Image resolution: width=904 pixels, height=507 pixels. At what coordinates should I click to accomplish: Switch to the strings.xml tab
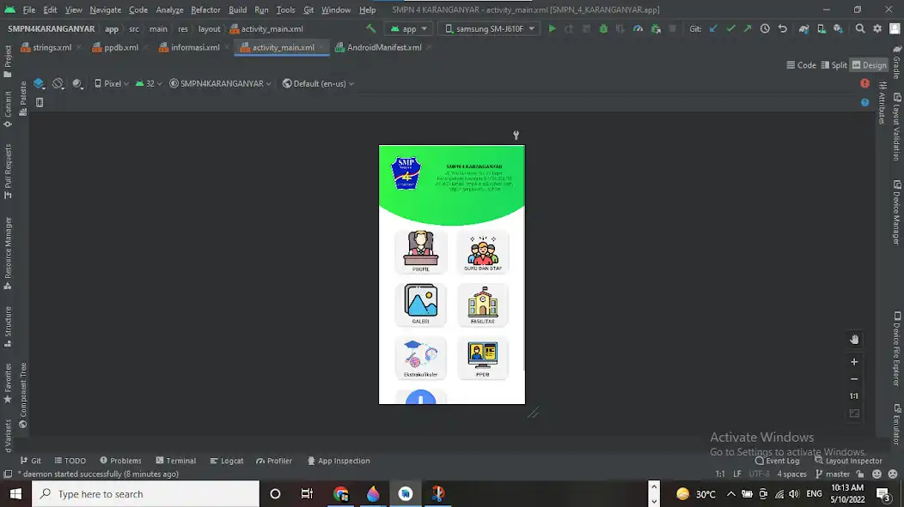click(x=52, y=47)
